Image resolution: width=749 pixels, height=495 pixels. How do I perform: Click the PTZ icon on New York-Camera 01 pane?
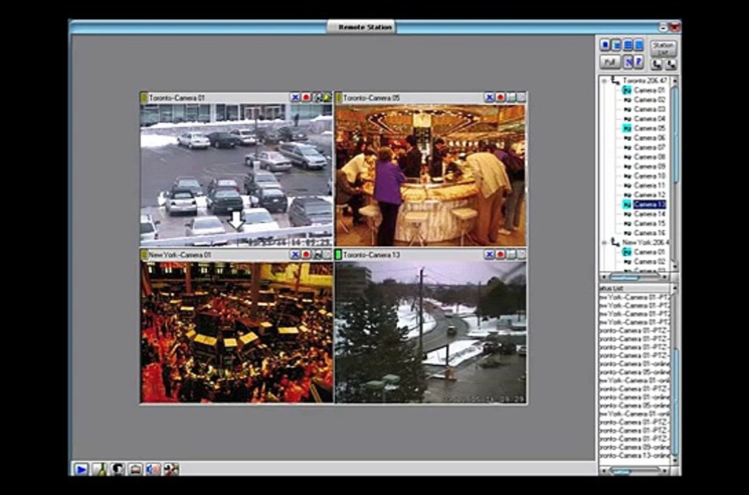click(x=317, y=254)
